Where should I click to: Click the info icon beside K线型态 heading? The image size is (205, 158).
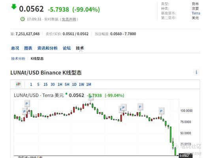tap(196, 72)
